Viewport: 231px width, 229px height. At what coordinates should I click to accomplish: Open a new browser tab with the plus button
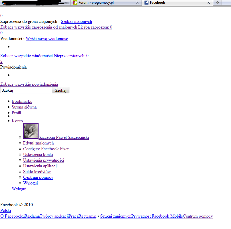pyautogui.click(x=218, y=3)
